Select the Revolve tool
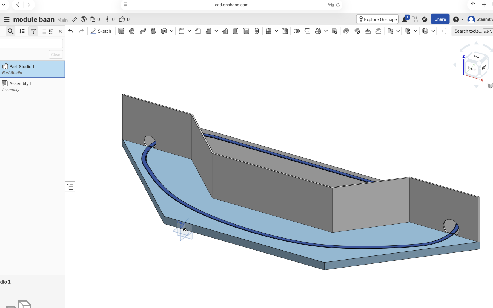This screenshot has width=493, height=308. pos(132,31)
